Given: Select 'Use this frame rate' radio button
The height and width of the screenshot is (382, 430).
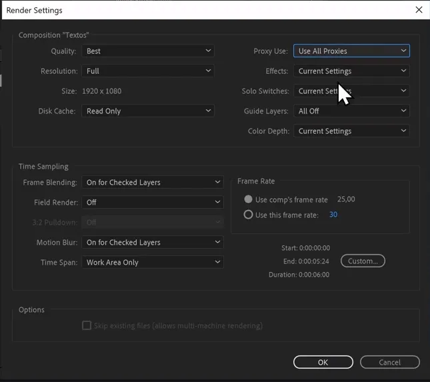Looking at the screenshot, I should click(249, 215).
